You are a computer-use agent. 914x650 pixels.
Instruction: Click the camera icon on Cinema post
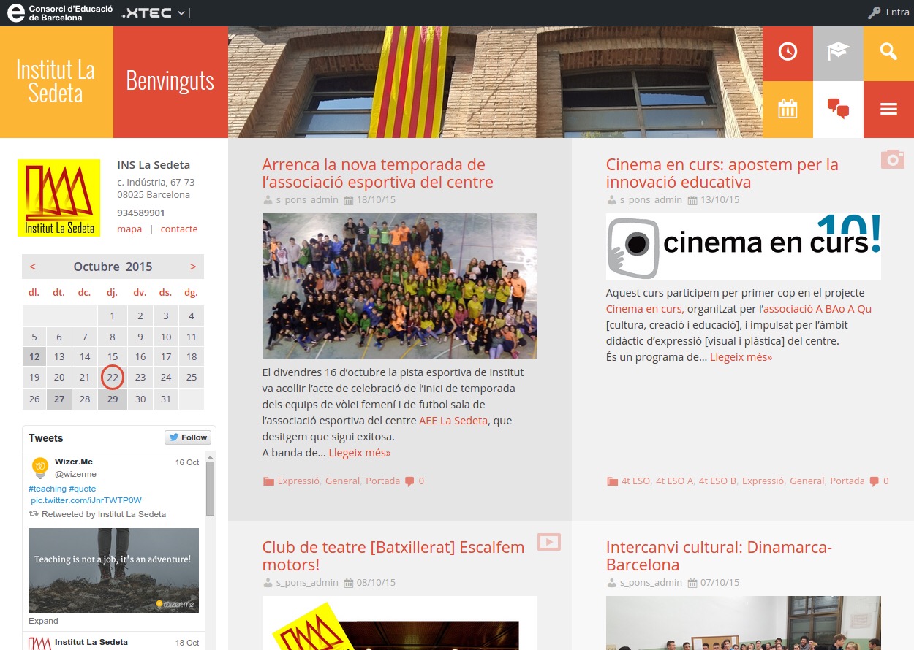[892, 159]
